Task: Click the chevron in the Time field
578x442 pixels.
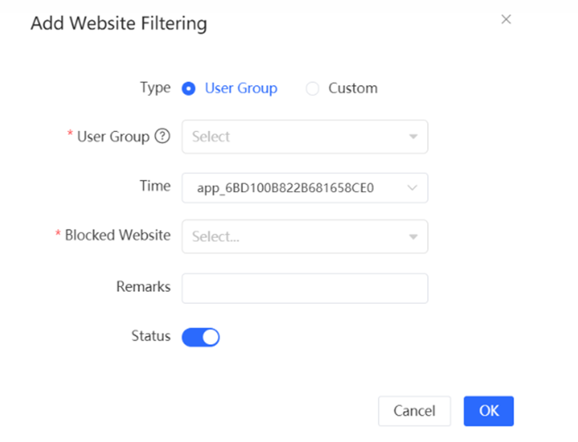Action: pos(413,188)
